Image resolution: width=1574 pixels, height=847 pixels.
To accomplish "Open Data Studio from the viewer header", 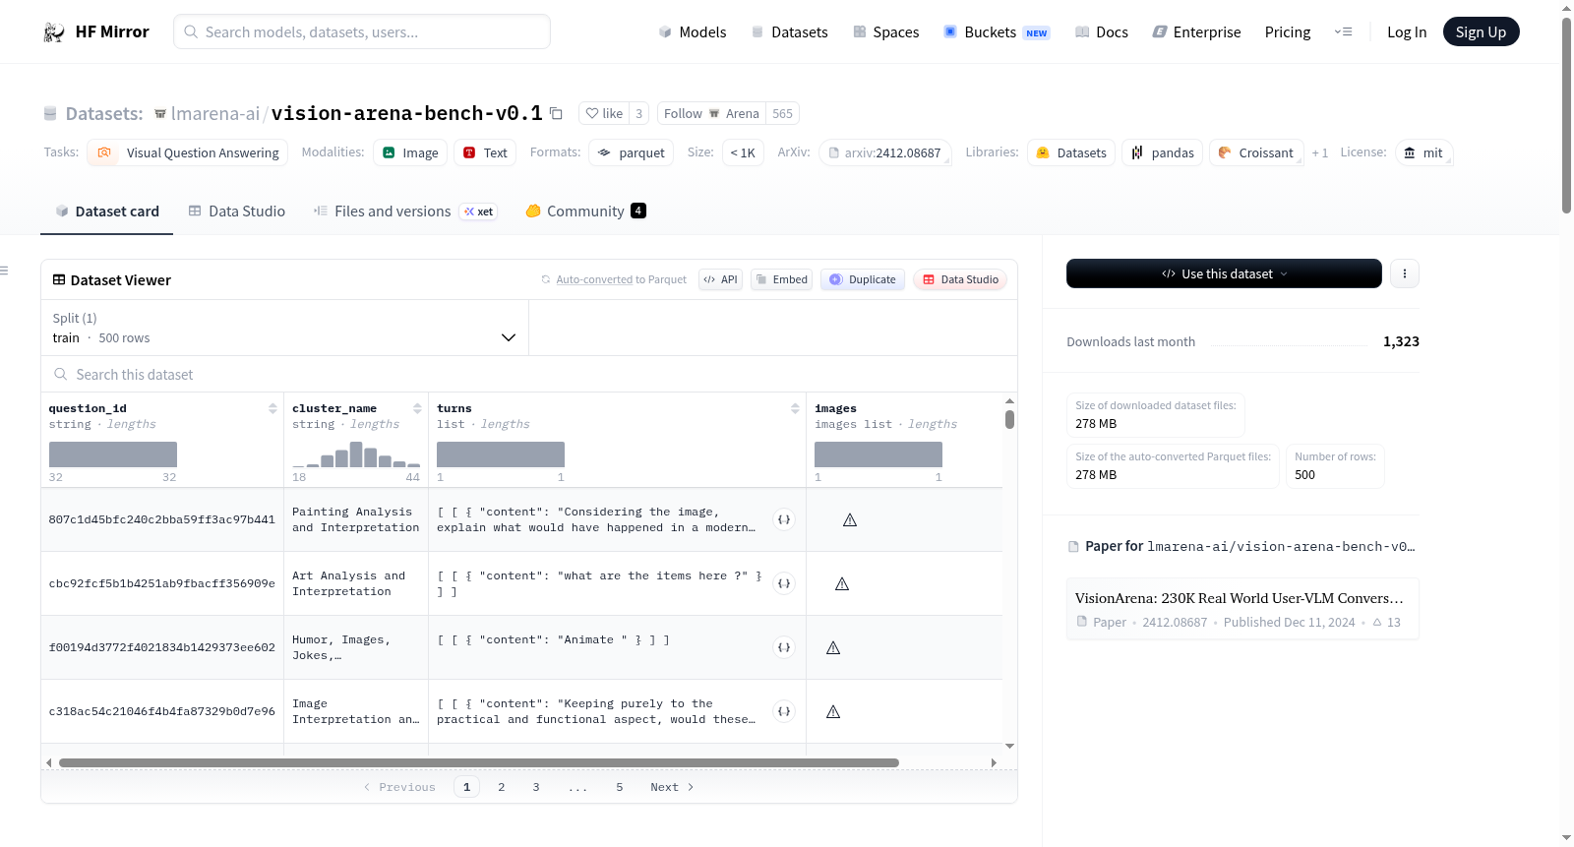I will (960, 279).
